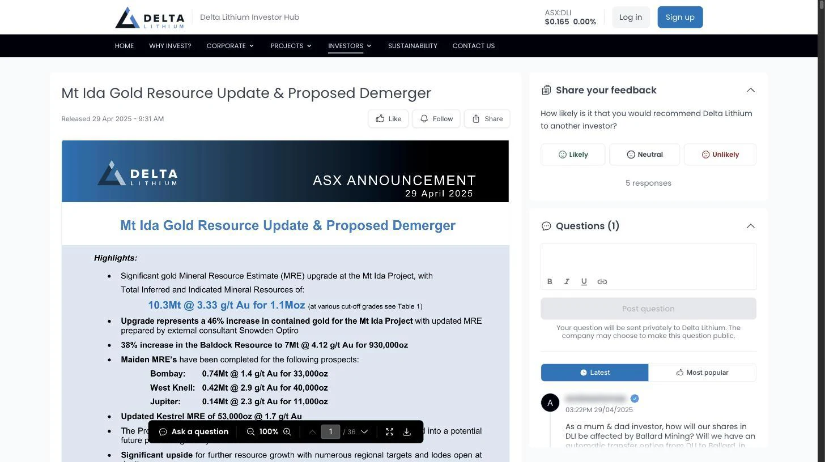Screen dimensions: 825x462
Task: Open WHY INVEST? page
Action: (170, 46)
